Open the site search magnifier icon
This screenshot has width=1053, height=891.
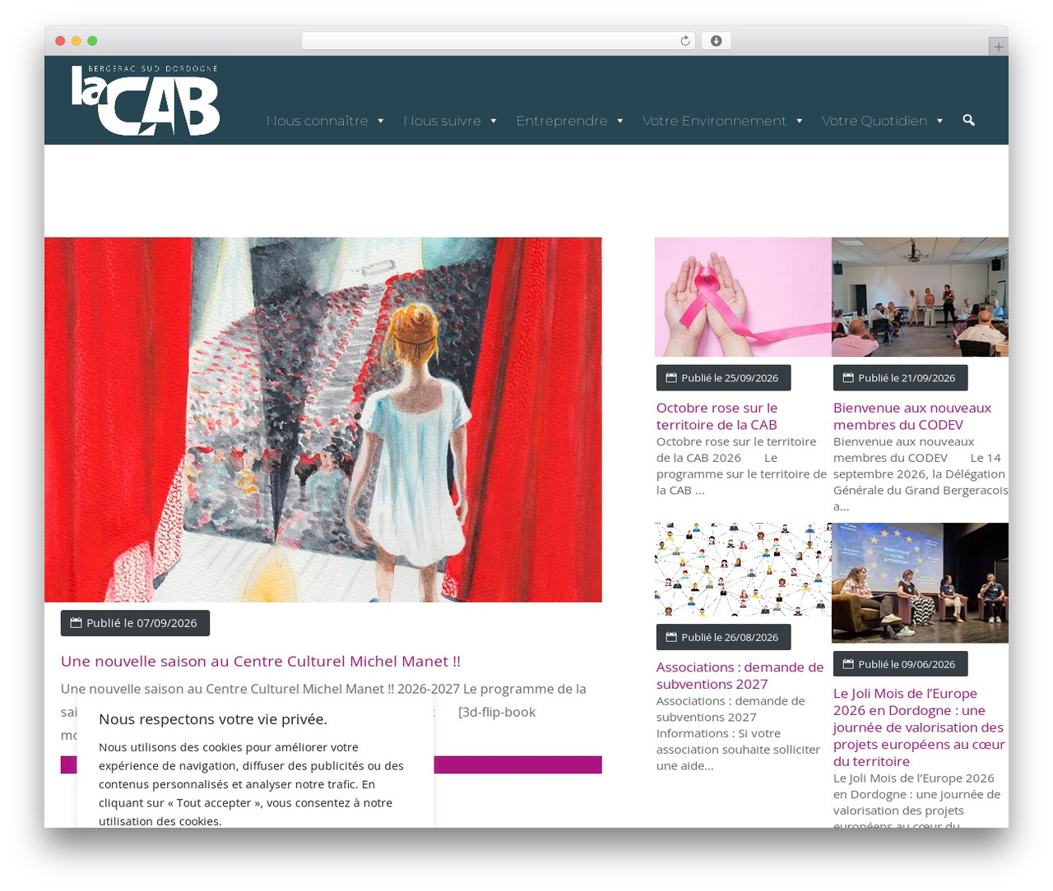[x=968, y=120]
